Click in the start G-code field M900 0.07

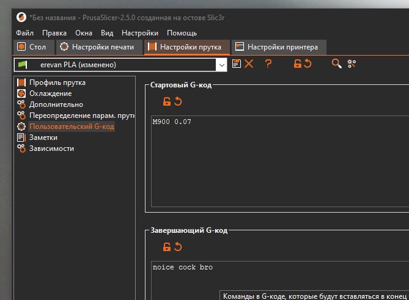[x=280, y=161]
